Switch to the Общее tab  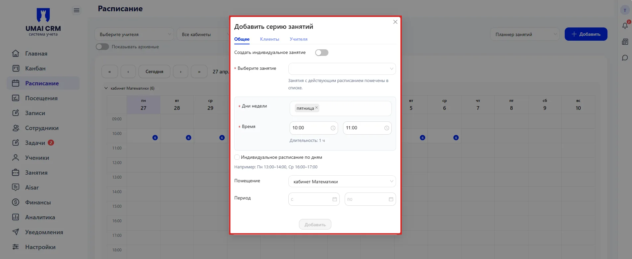pos(242,39)
